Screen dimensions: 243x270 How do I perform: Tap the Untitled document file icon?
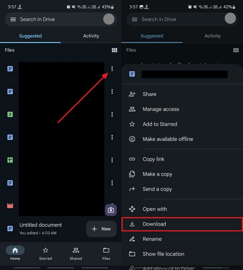(x=10, y=229)
